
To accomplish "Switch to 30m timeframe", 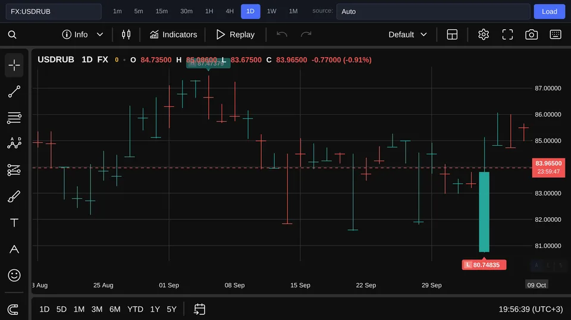I will pyautogui.click(x=186, y=11).
